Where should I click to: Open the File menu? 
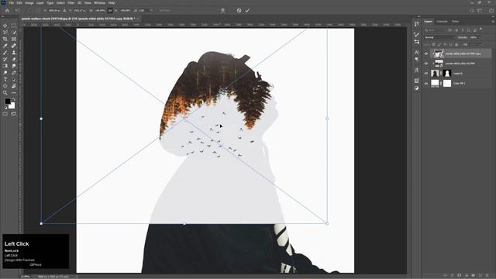[x=12, y=3]
